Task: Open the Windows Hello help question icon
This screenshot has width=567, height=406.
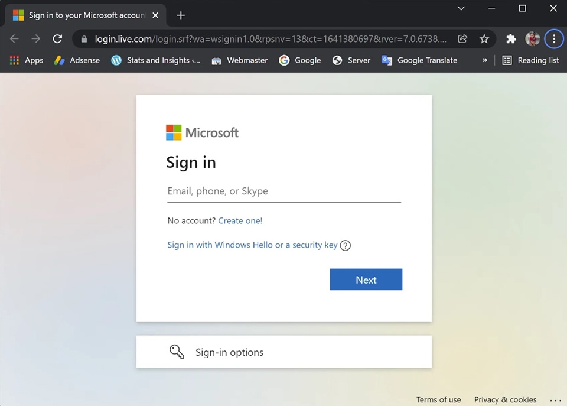Action: [x=346, y=245]
